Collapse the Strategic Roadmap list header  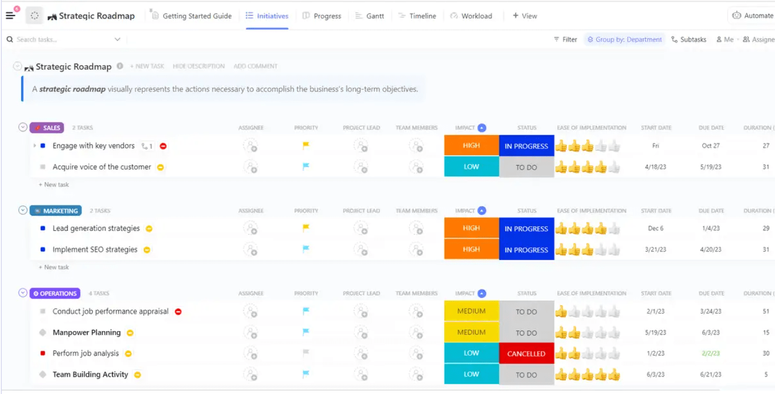(x=18, y=66)
